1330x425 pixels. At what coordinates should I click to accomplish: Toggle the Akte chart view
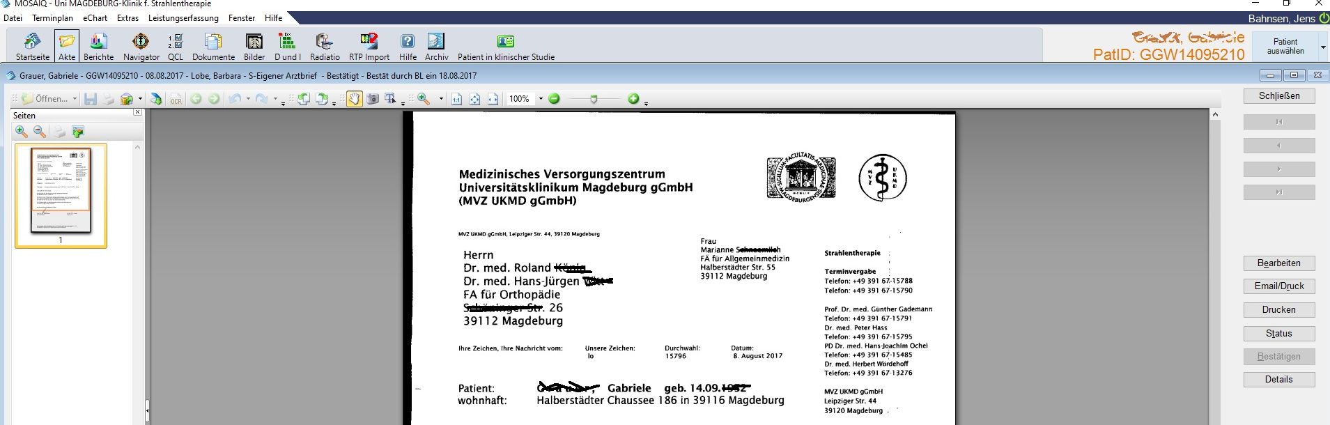click(x=67, y=46)
